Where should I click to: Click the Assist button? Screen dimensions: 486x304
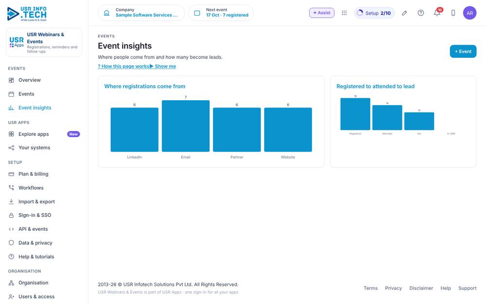coord(322,13)
